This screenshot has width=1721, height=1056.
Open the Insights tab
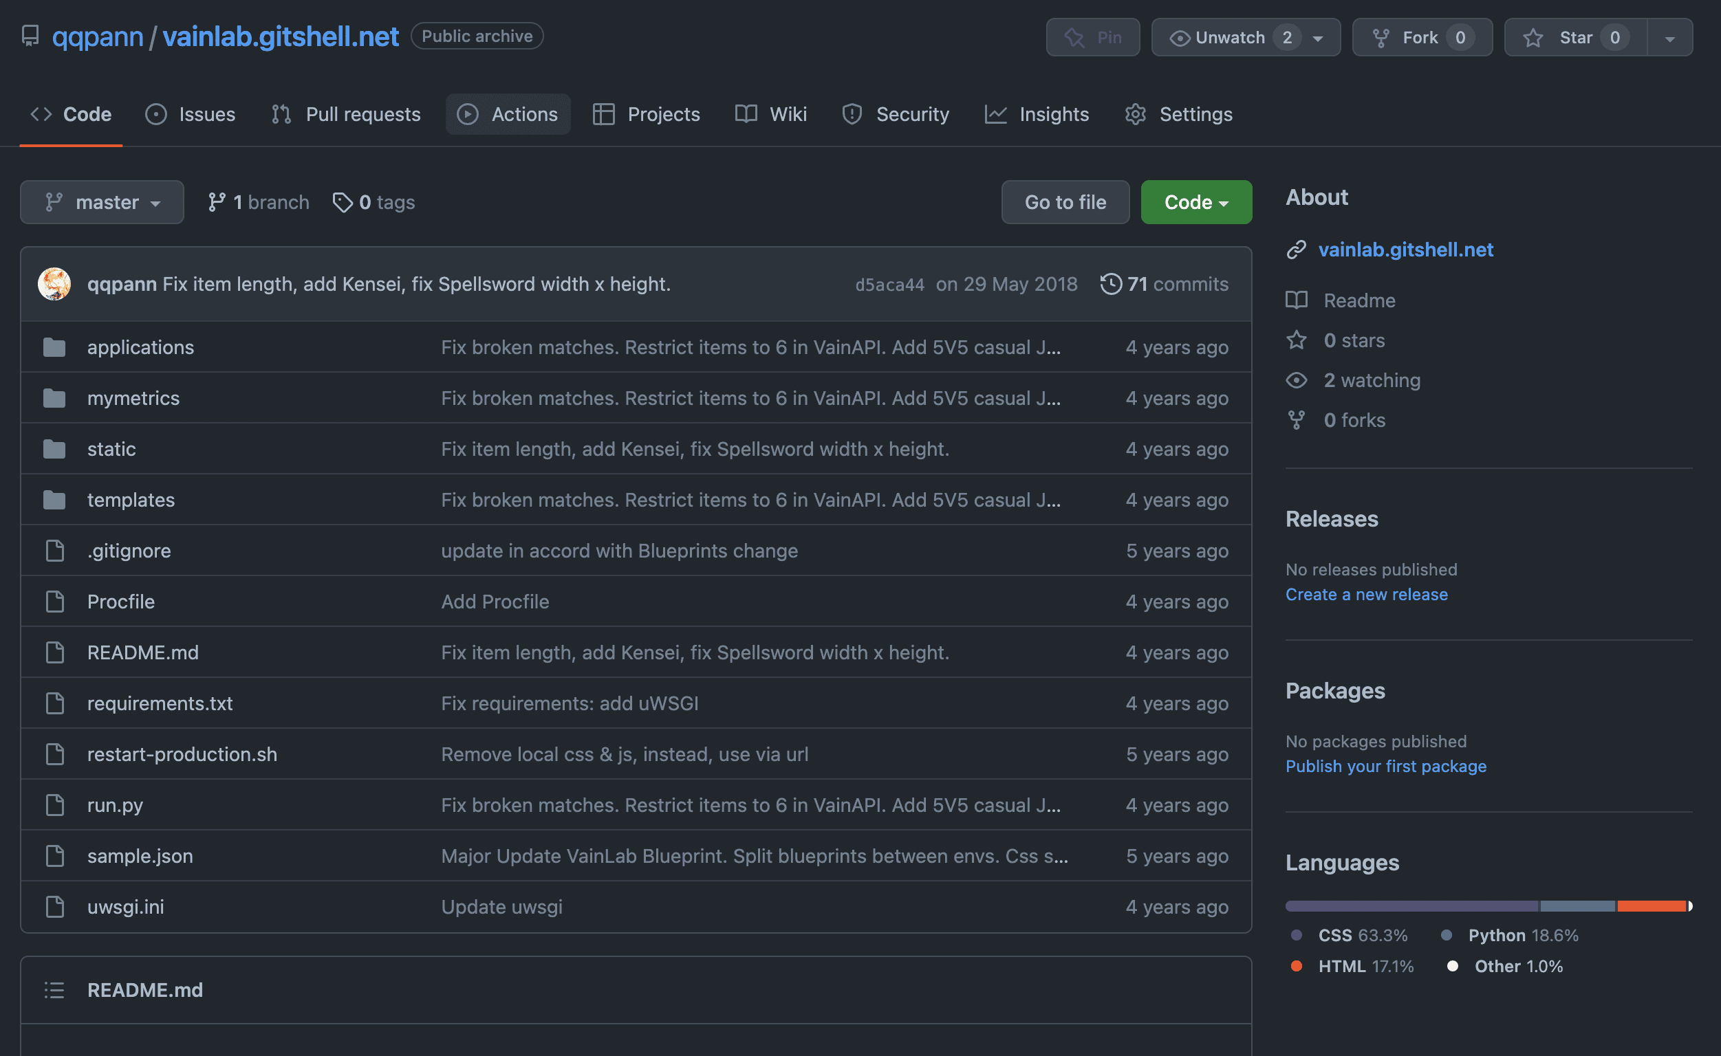(1037, 114)
